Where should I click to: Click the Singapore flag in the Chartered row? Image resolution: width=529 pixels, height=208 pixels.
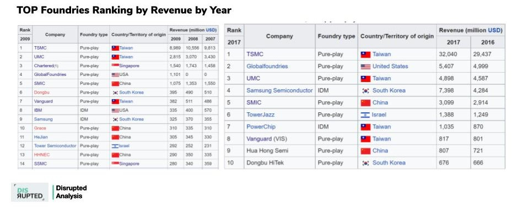[x=115, y=65]
